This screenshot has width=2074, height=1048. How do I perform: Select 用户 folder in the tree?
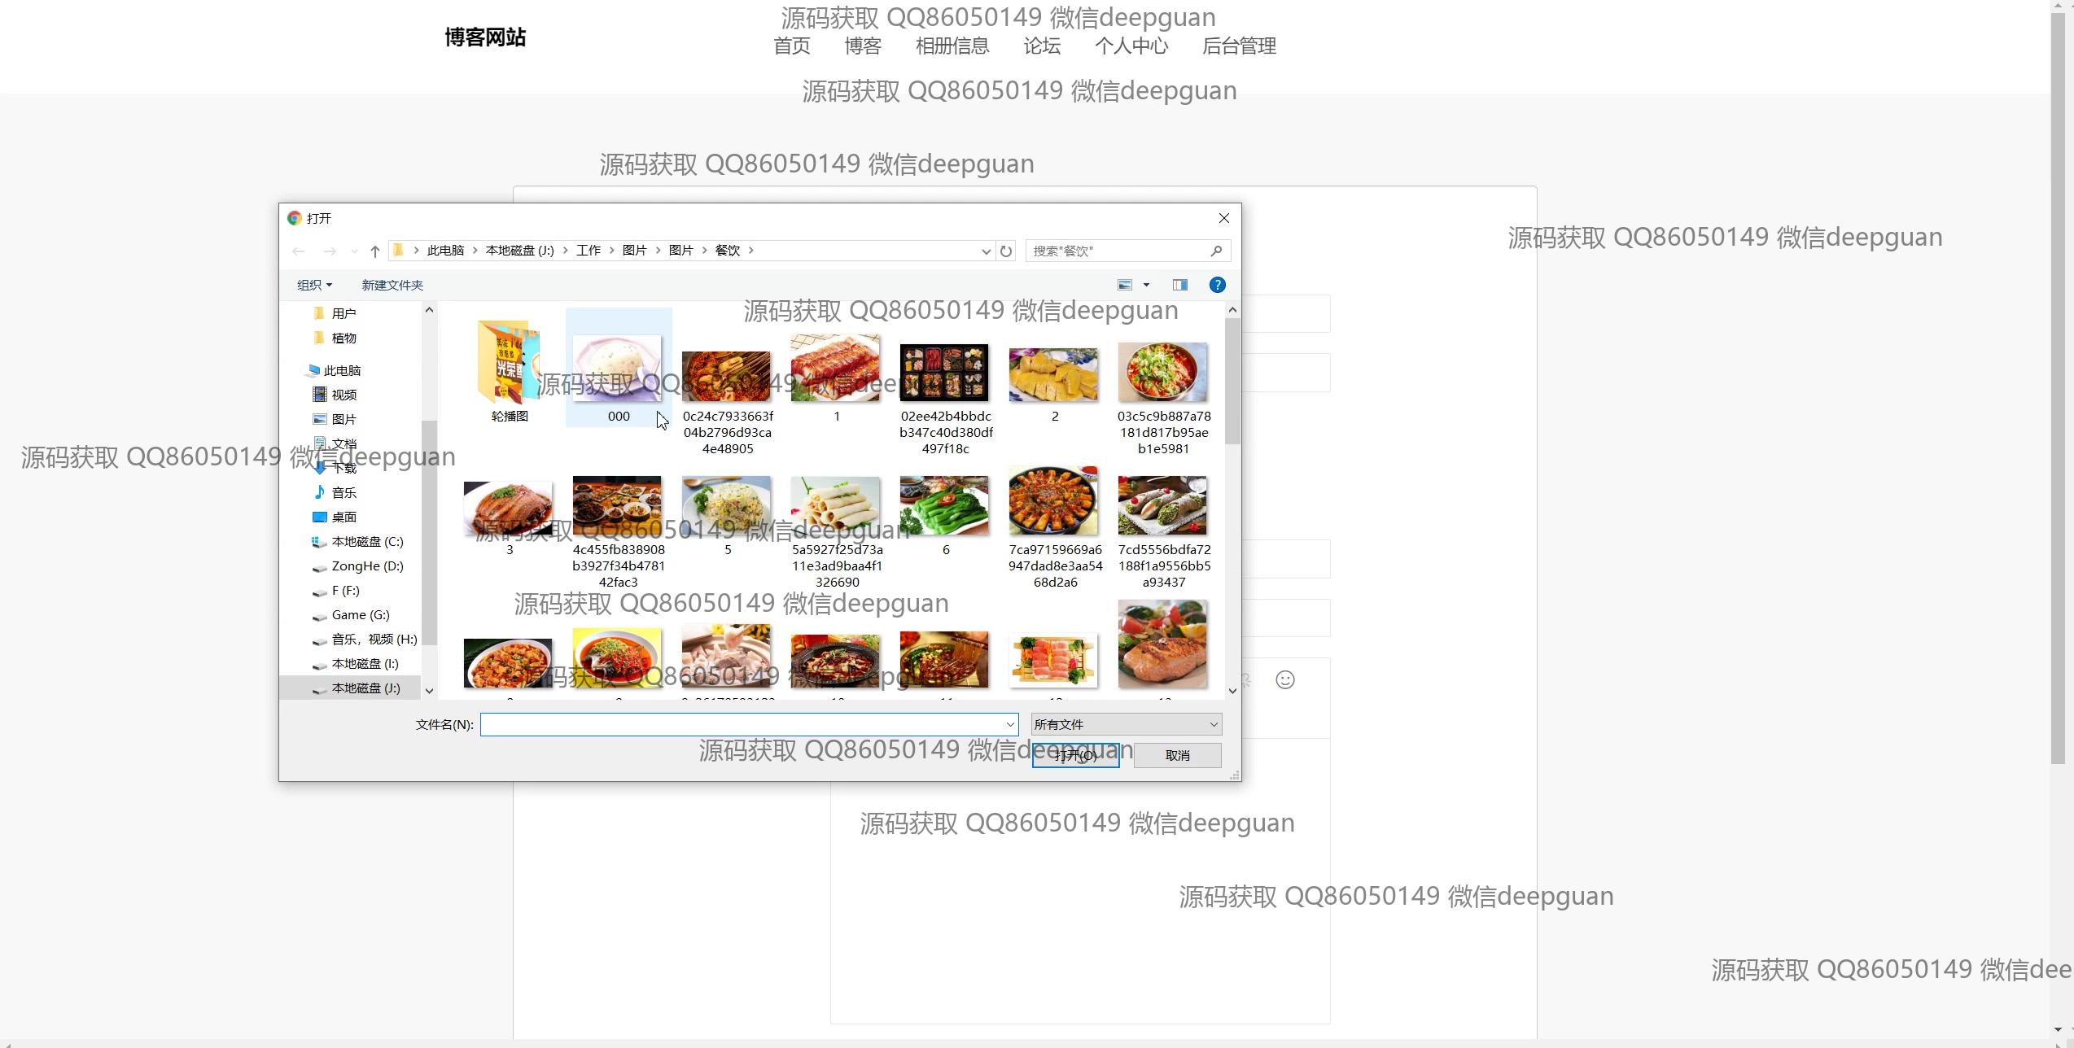[x=343, y=313]
